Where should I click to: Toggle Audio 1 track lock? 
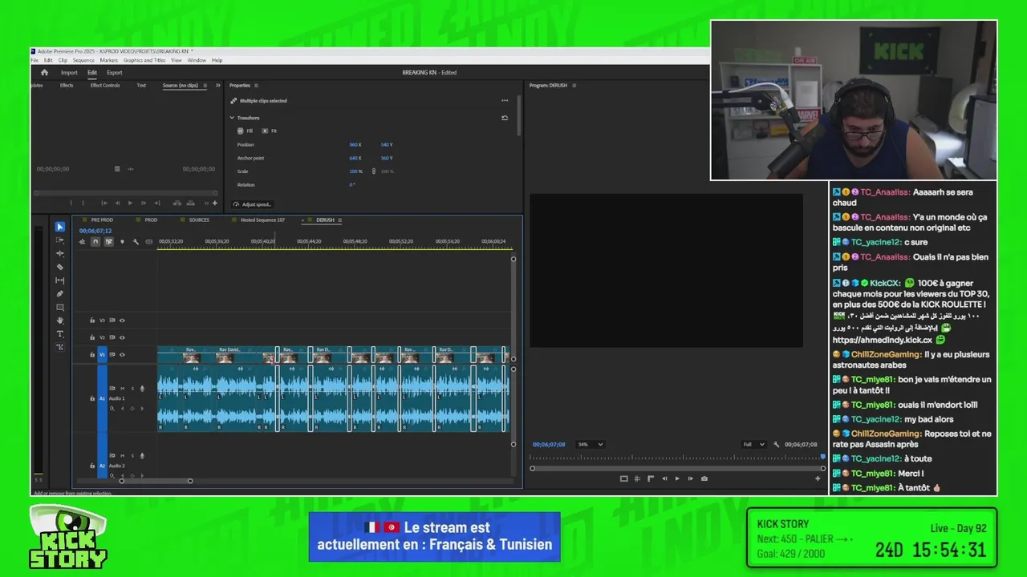(92, 398)
